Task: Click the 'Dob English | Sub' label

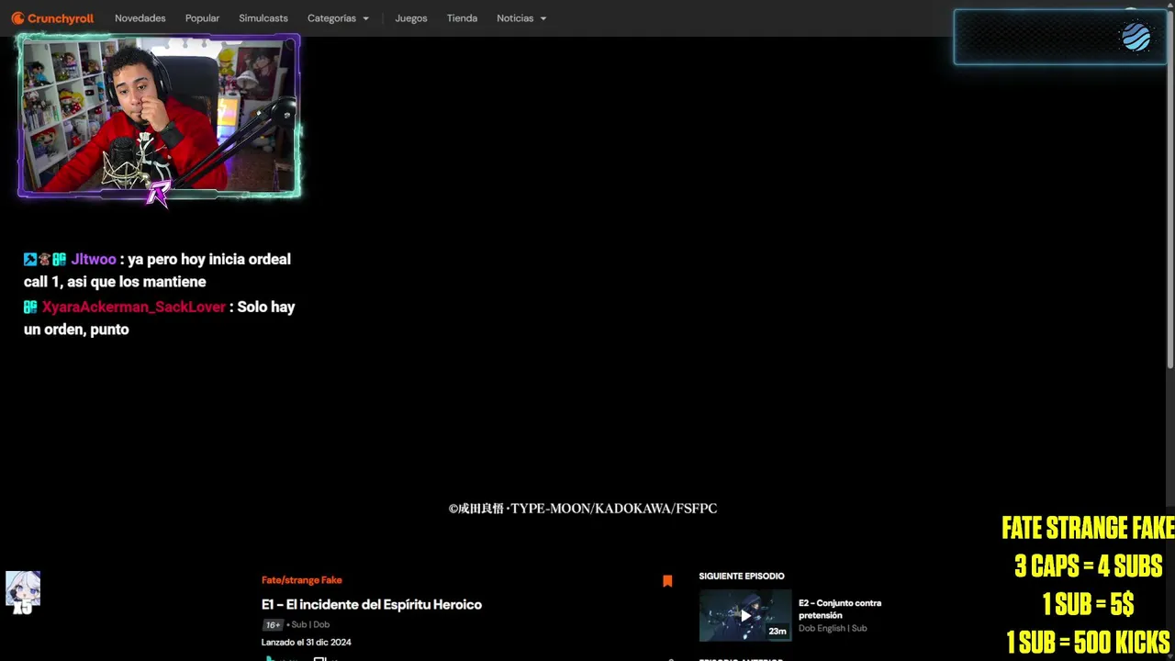Action: coord(833,628)
